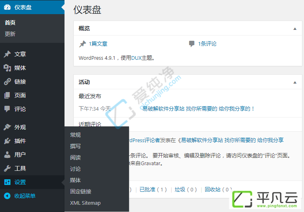Click the pushpin icon next to 文章

(7, 54)
